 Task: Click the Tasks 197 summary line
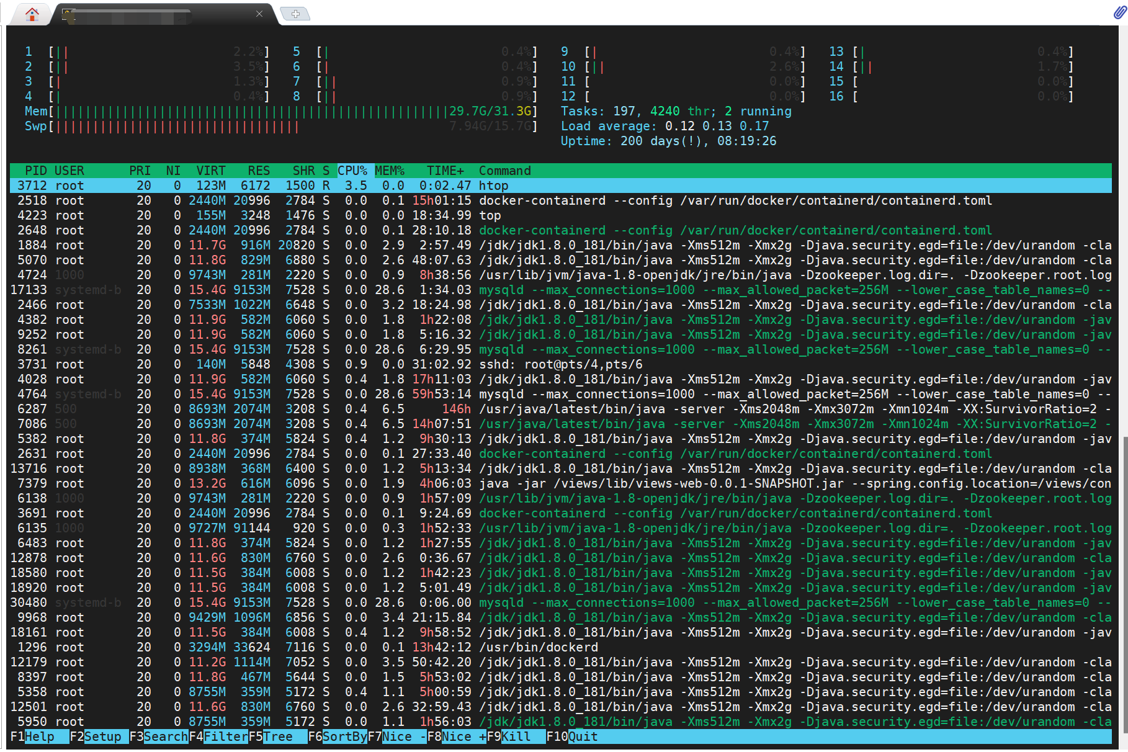[x=676, y=111]
